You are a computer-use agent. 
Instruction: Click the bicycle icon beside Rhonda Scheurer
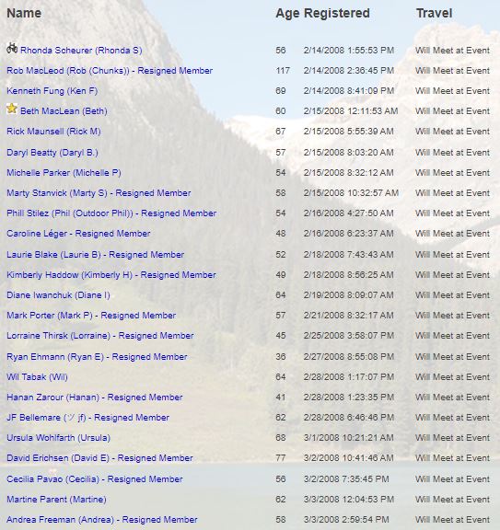[12, 49]
